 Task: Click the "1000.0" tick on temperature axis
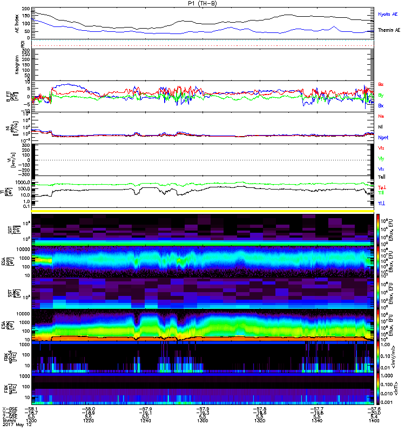(x=23, y=183)
